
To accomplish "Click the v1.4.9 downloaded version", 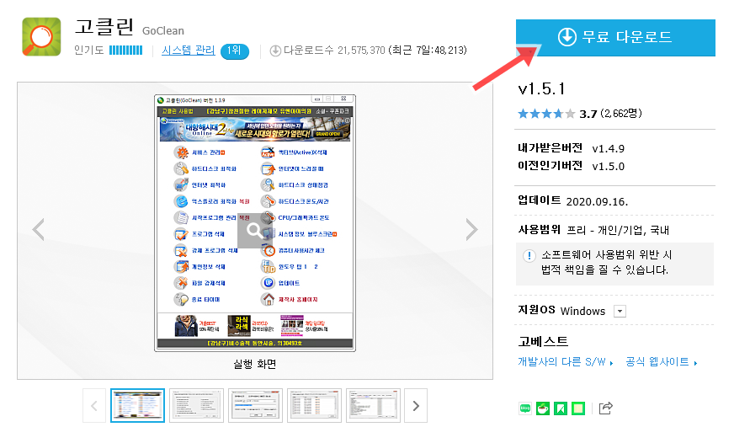I will point(608,149).
